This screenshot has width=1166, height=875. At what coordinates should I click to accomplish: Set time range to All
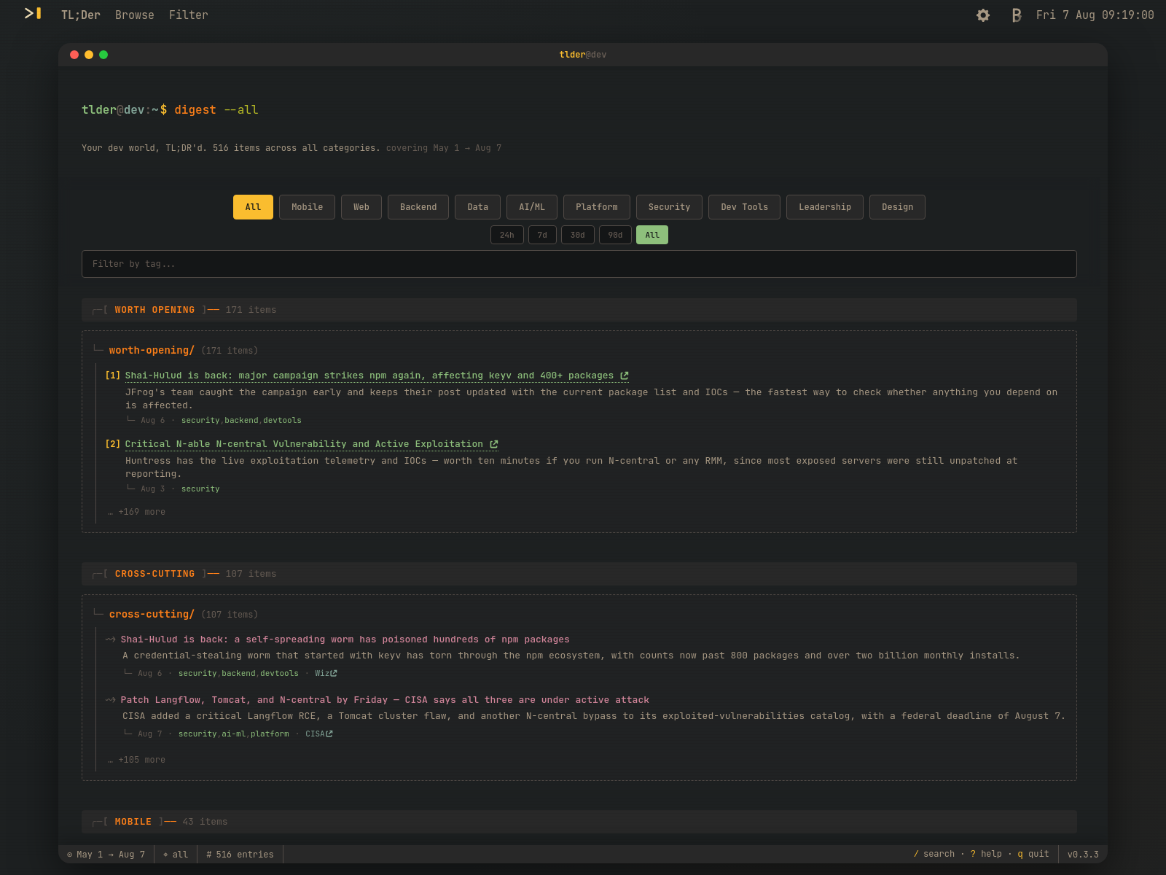click(652, 235)
